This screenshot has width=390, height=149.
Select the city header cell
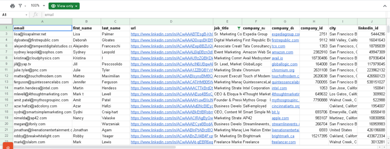[343, 28]
